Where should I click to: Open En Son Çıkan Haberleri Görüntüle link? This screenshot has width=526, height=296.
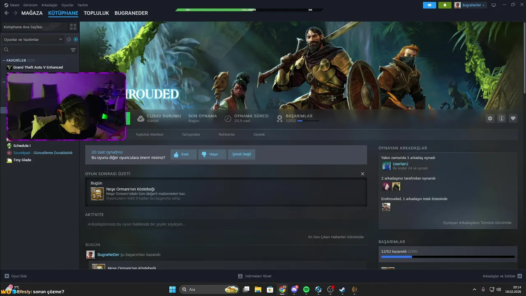point(336,237)
